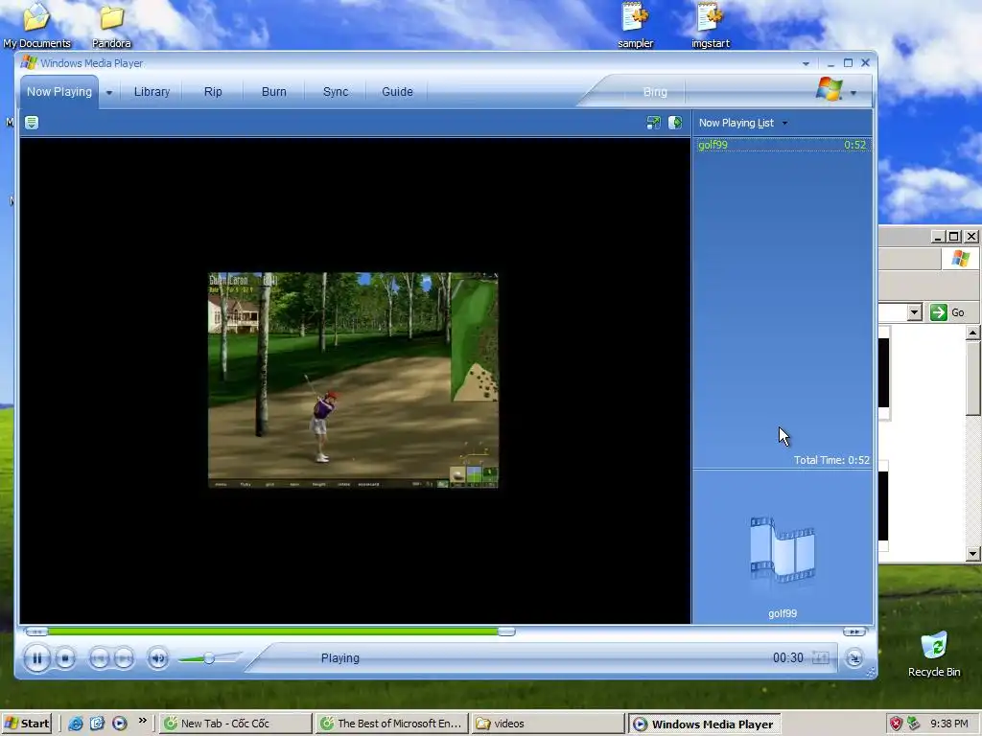Open the Sync tab
Screen dimensions: 982x736
click(x=336, y=91)
